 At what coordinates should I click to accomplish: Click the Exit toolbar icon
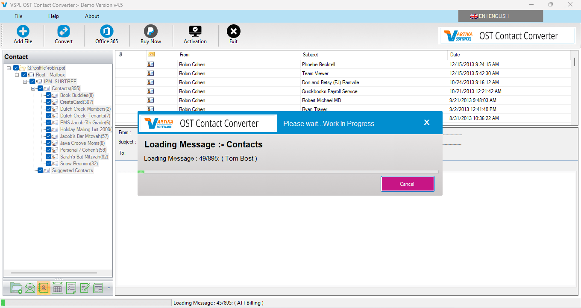234,32
